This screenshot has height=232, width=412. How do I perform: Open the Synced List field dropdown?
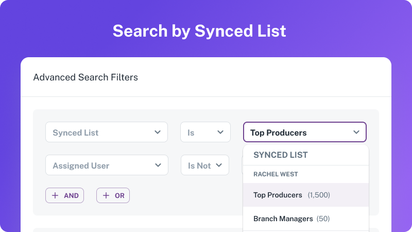point(107,132)
